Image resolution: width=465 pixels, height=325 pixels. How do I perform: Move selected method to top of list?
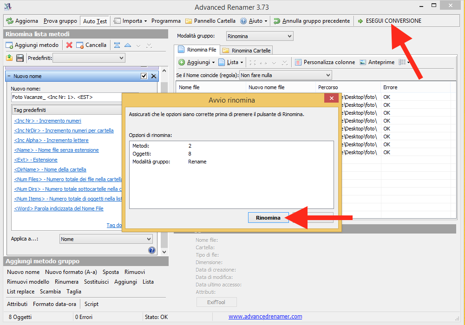(x=117, y=45)
